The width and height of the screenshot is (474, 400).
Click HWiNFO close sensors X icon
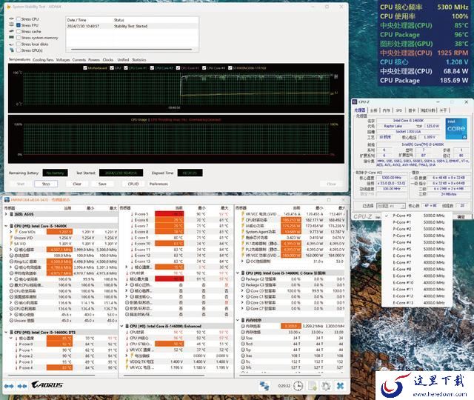[339, 385]
